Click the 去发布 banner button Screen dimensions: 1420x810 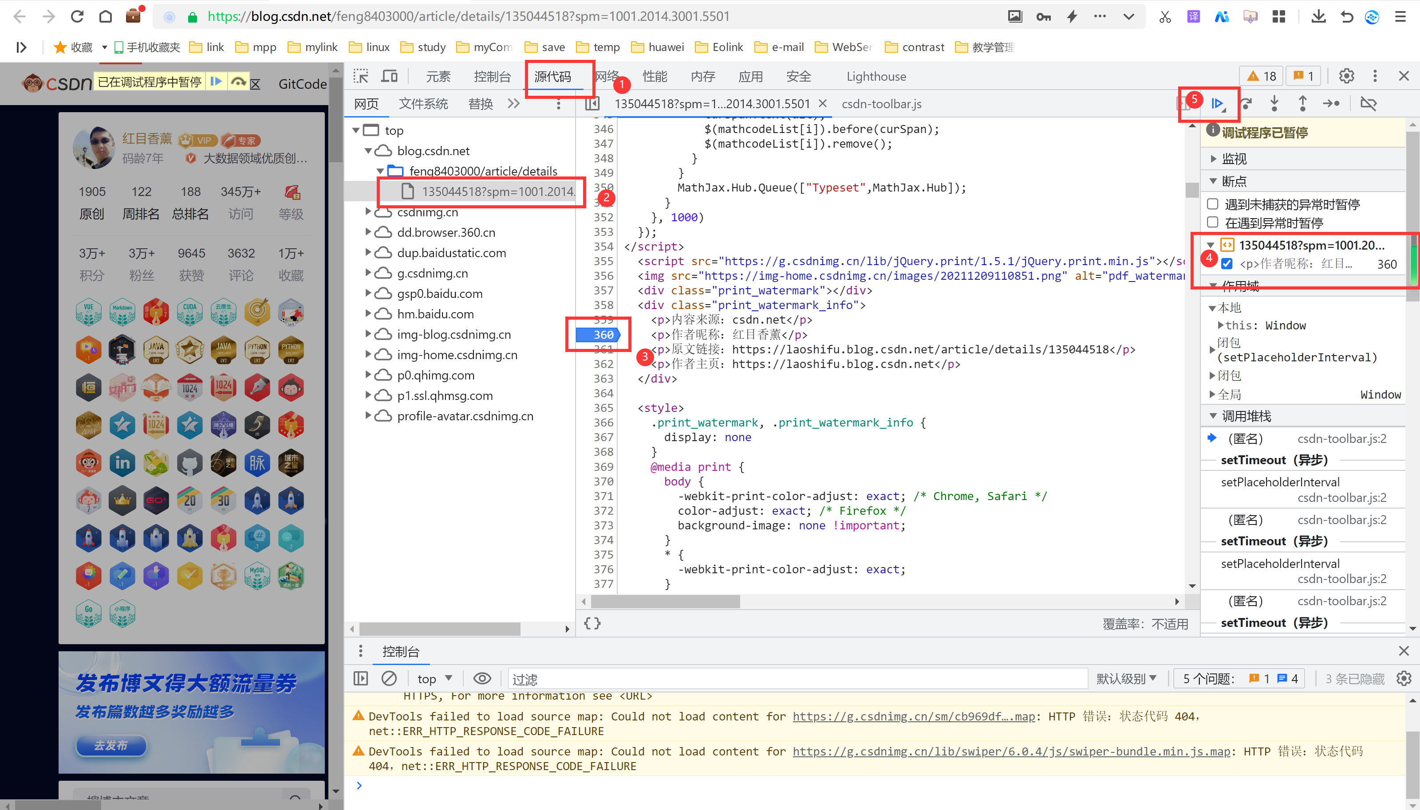coord(111,745)
